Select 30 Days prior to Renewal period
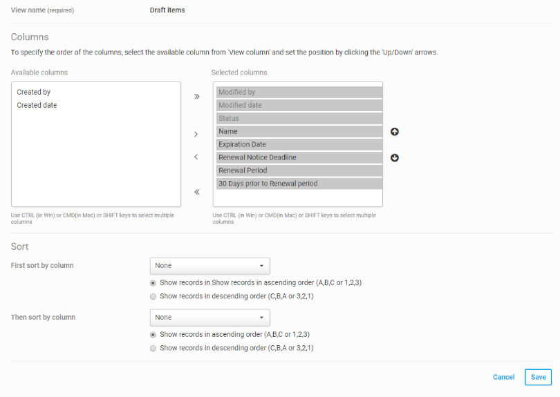560x397 pixels. tap(299, 184)
